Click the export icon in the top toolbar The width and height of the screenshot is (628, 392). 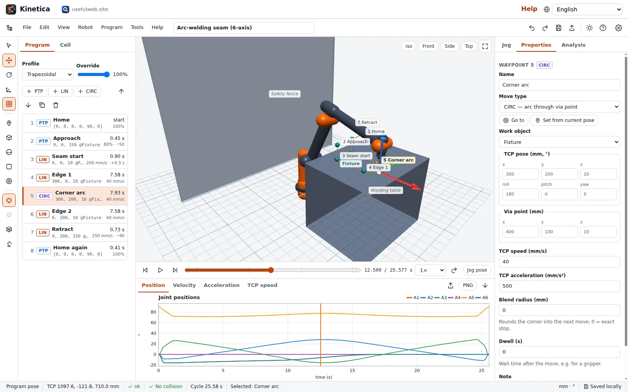pos(572,28)
